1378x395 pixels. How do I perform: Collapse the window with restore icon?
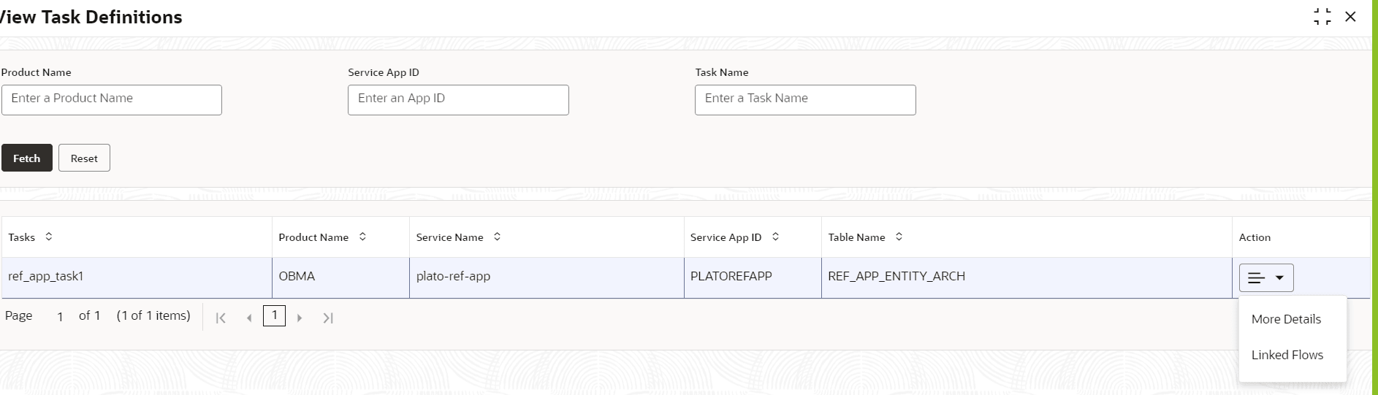[1322, 17]
